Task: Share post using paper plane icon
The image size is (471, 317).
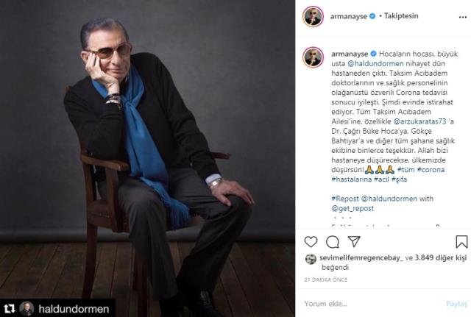Action: pyautogui.click(x=354, y=241)
